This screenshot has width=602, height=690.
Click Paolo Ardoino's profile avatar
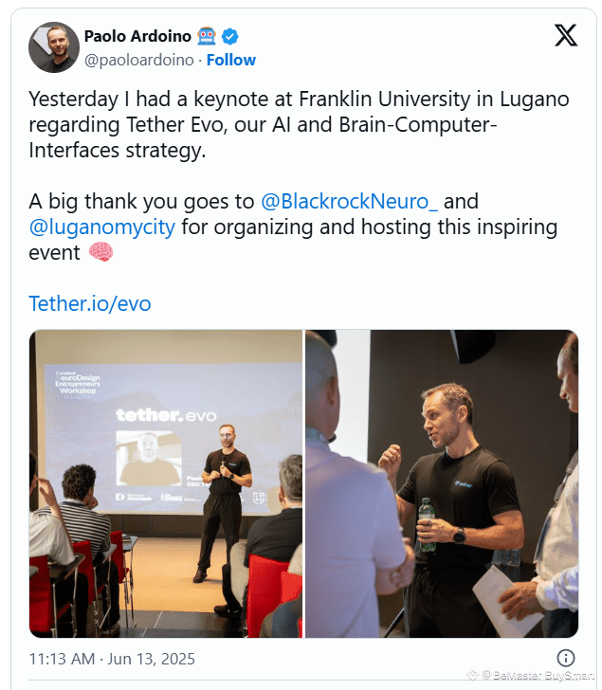coord(54,47)
